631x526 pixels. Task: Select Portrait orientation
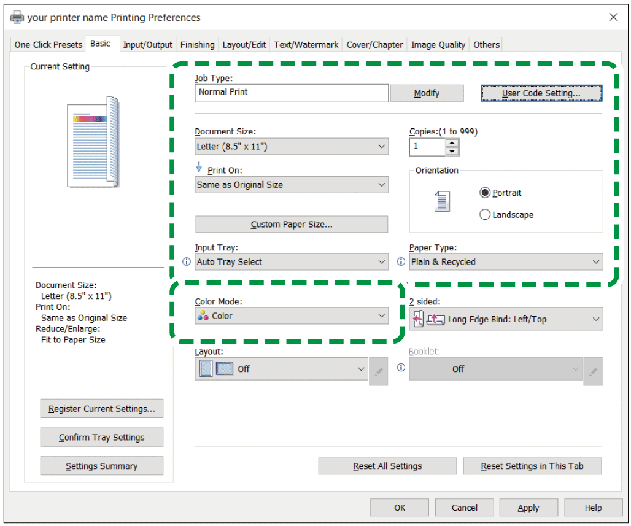486,193
